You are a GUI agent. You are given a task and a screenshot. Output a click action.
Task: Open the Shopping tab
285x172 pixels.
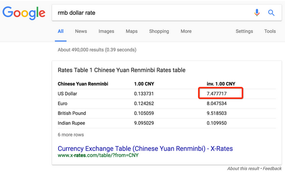(159, 31)
